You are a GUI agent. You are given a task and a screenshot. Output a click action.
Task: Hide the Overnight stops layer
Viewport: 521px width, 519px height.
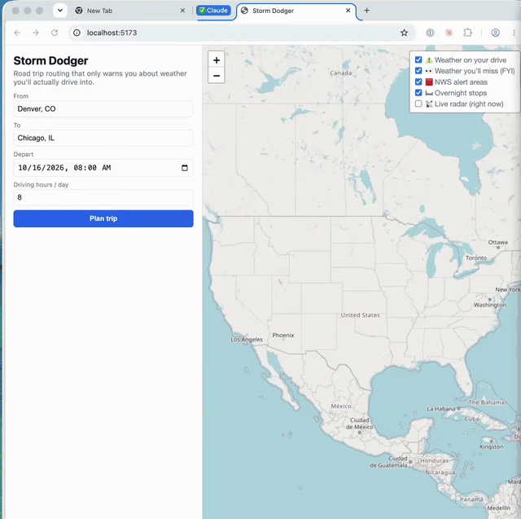(x=418, y=93)
